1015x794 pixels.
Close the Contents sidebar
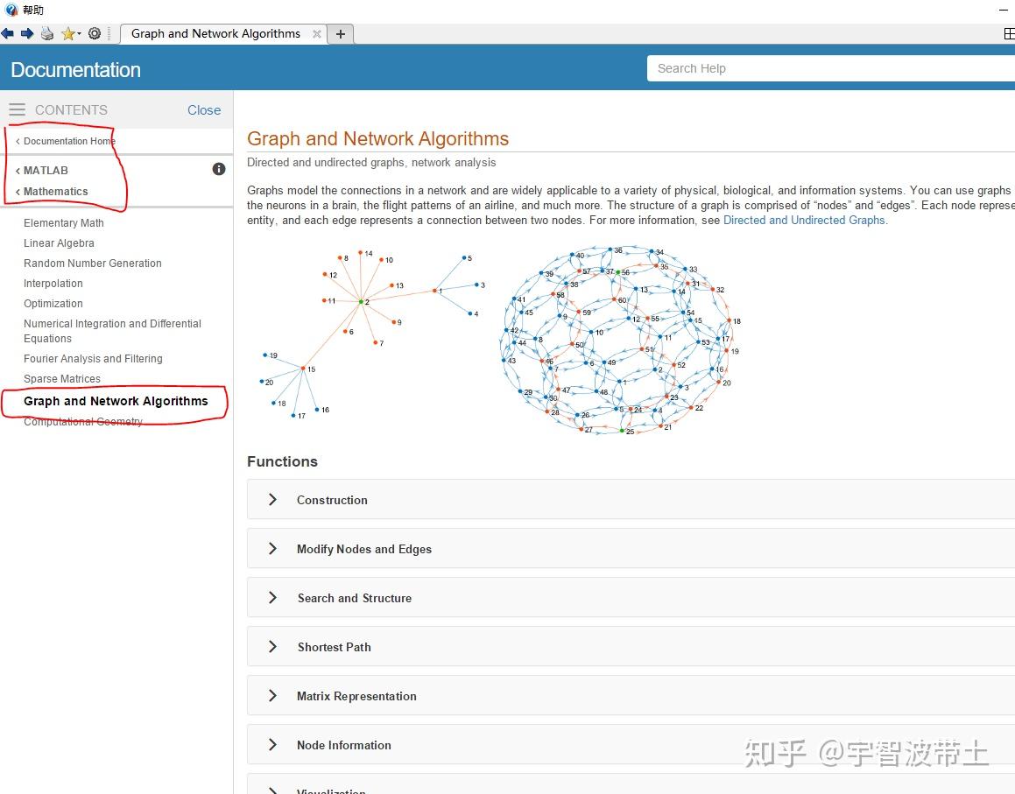204,110
